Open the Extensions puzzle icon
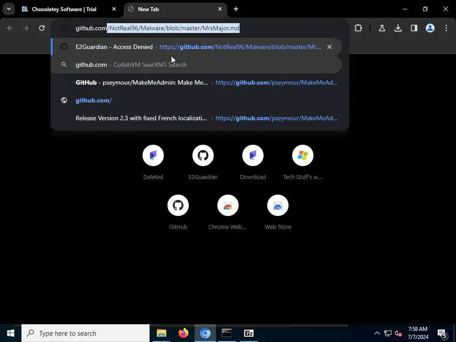456x342 pixels. [358, 28]
